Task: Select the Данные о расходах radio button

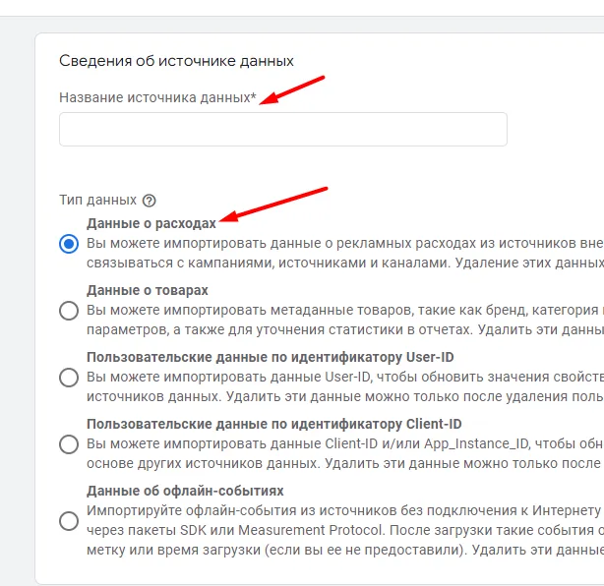Action: [69, 244]
